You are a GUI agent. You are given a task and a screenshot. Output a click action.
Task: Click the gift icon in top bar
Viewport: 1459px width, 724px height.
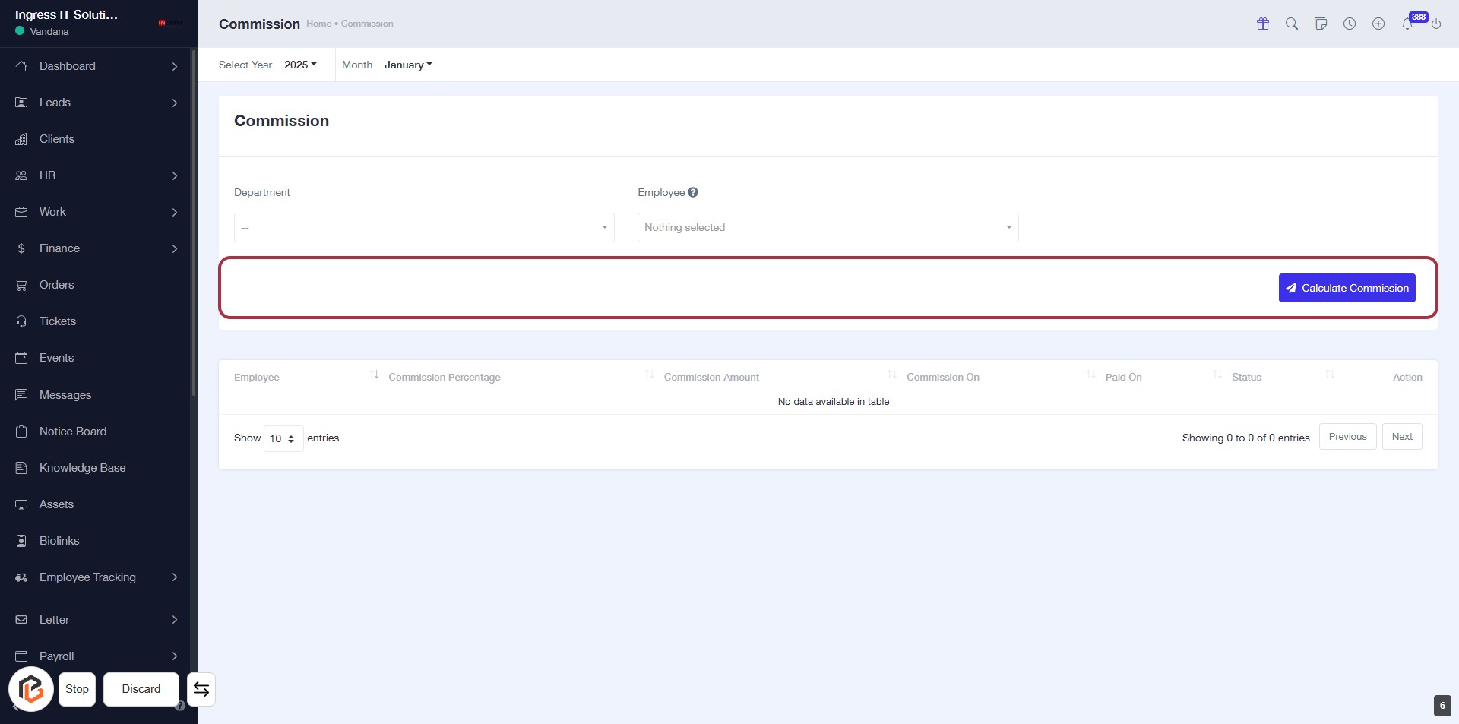coord(1262,24)
